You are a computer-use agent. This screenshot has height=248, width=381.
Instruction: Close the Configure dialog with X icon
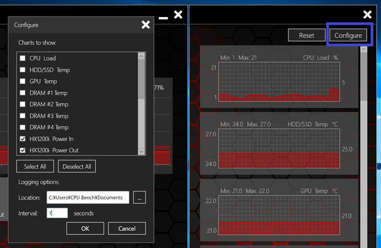145,25
